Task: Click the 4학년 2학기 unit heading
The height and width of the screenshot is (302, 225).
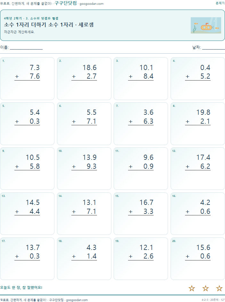Action: (x=31, y=18)
